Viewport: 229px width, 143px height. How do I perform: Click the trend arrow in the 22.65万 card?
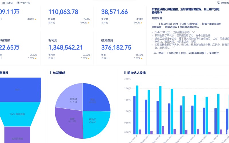coord(35,58)
